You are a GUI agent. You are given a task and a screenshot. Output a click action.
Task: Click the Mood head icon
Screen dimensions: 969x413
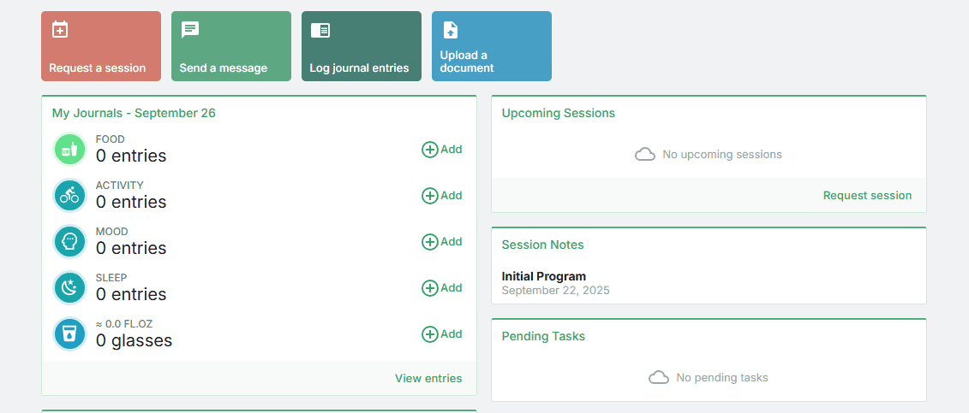click(69, 242)
